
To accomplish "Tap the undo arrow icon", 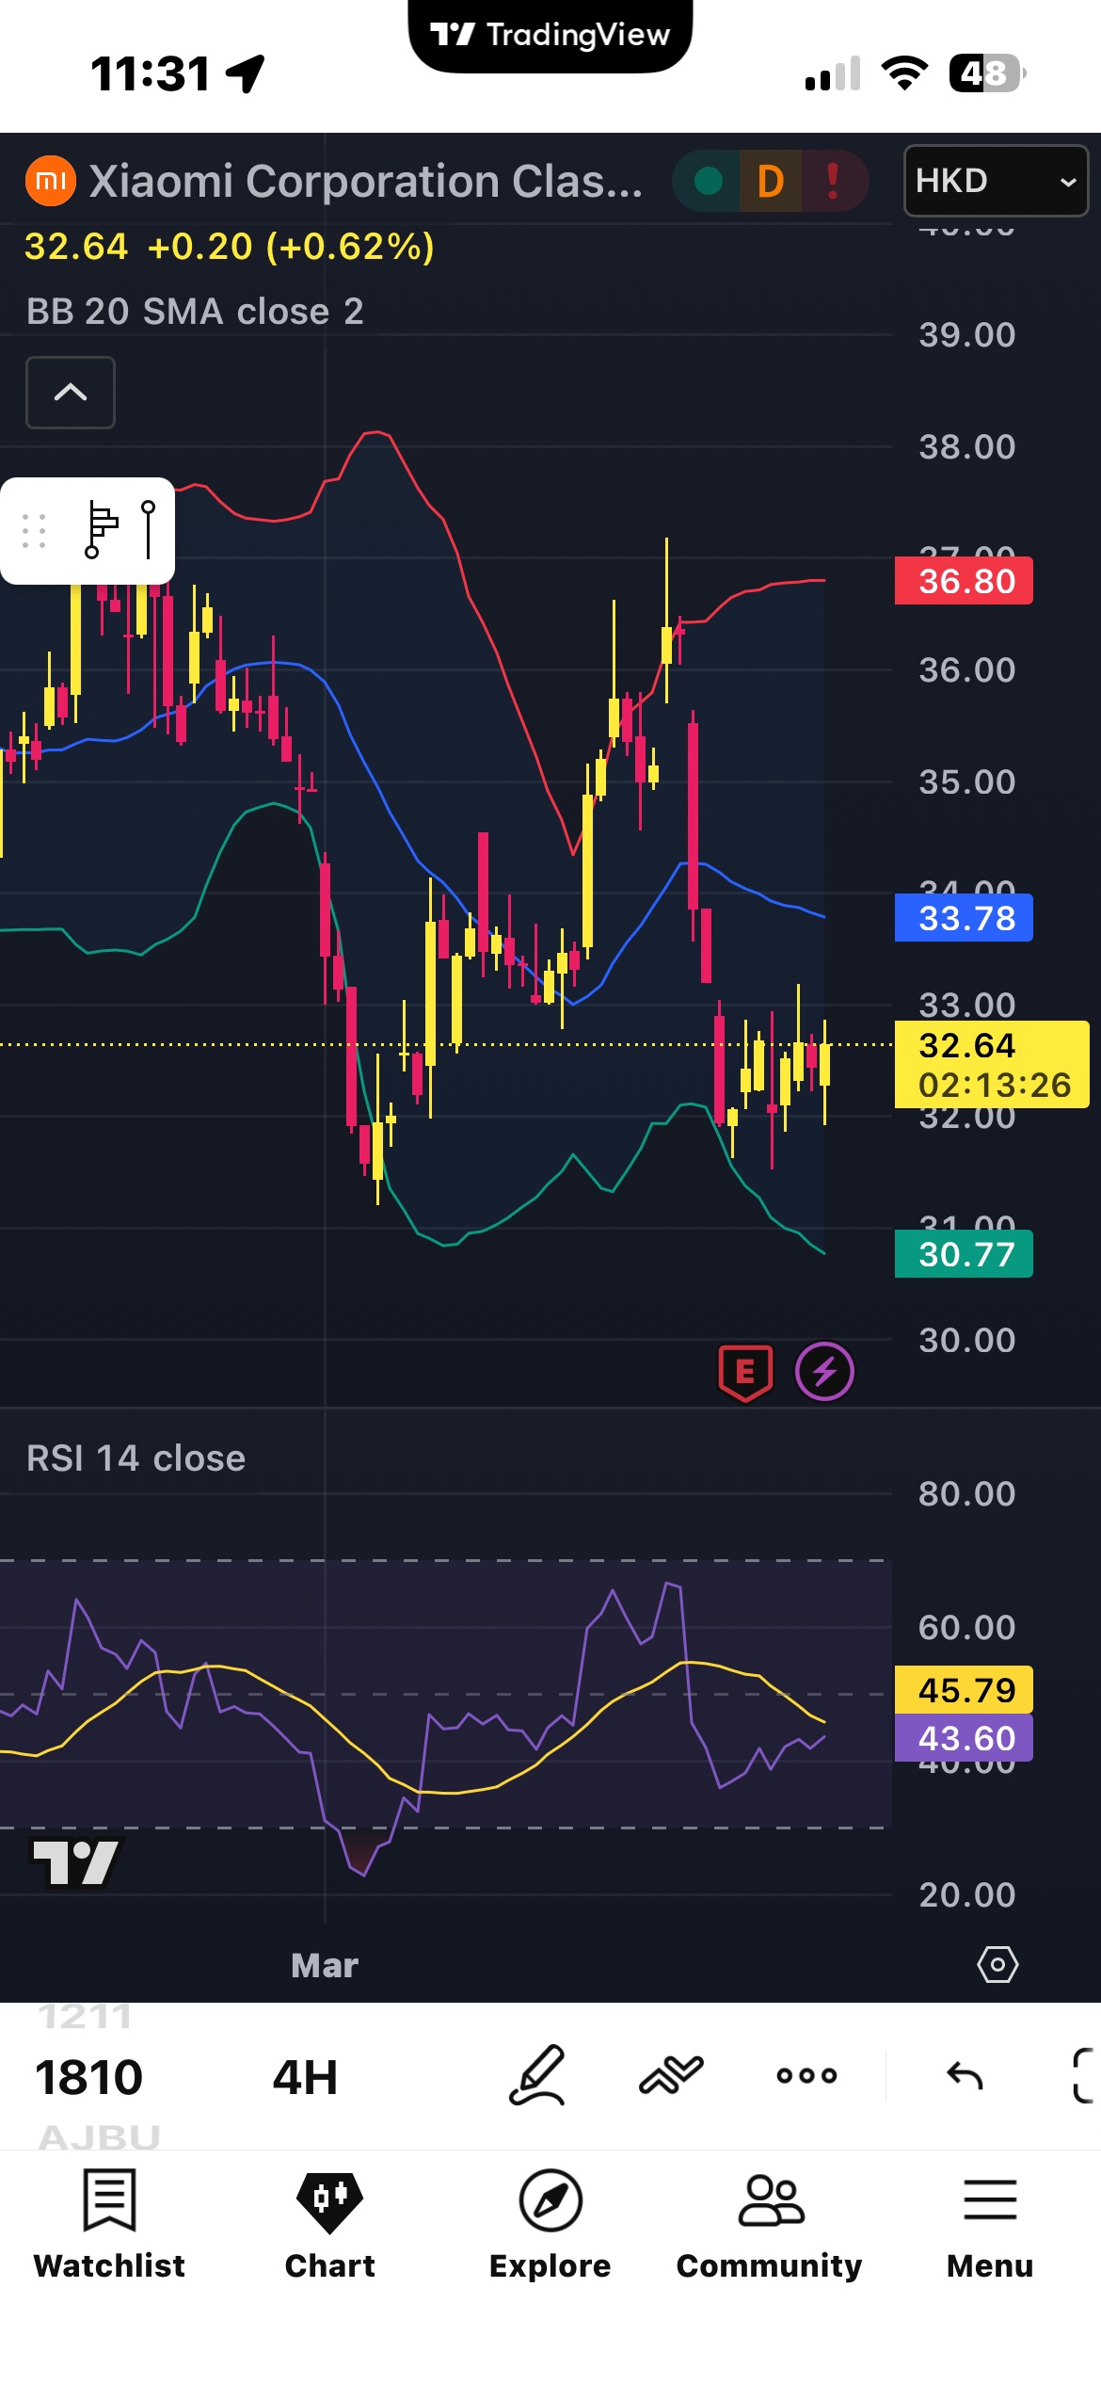I will point(965,2075).
